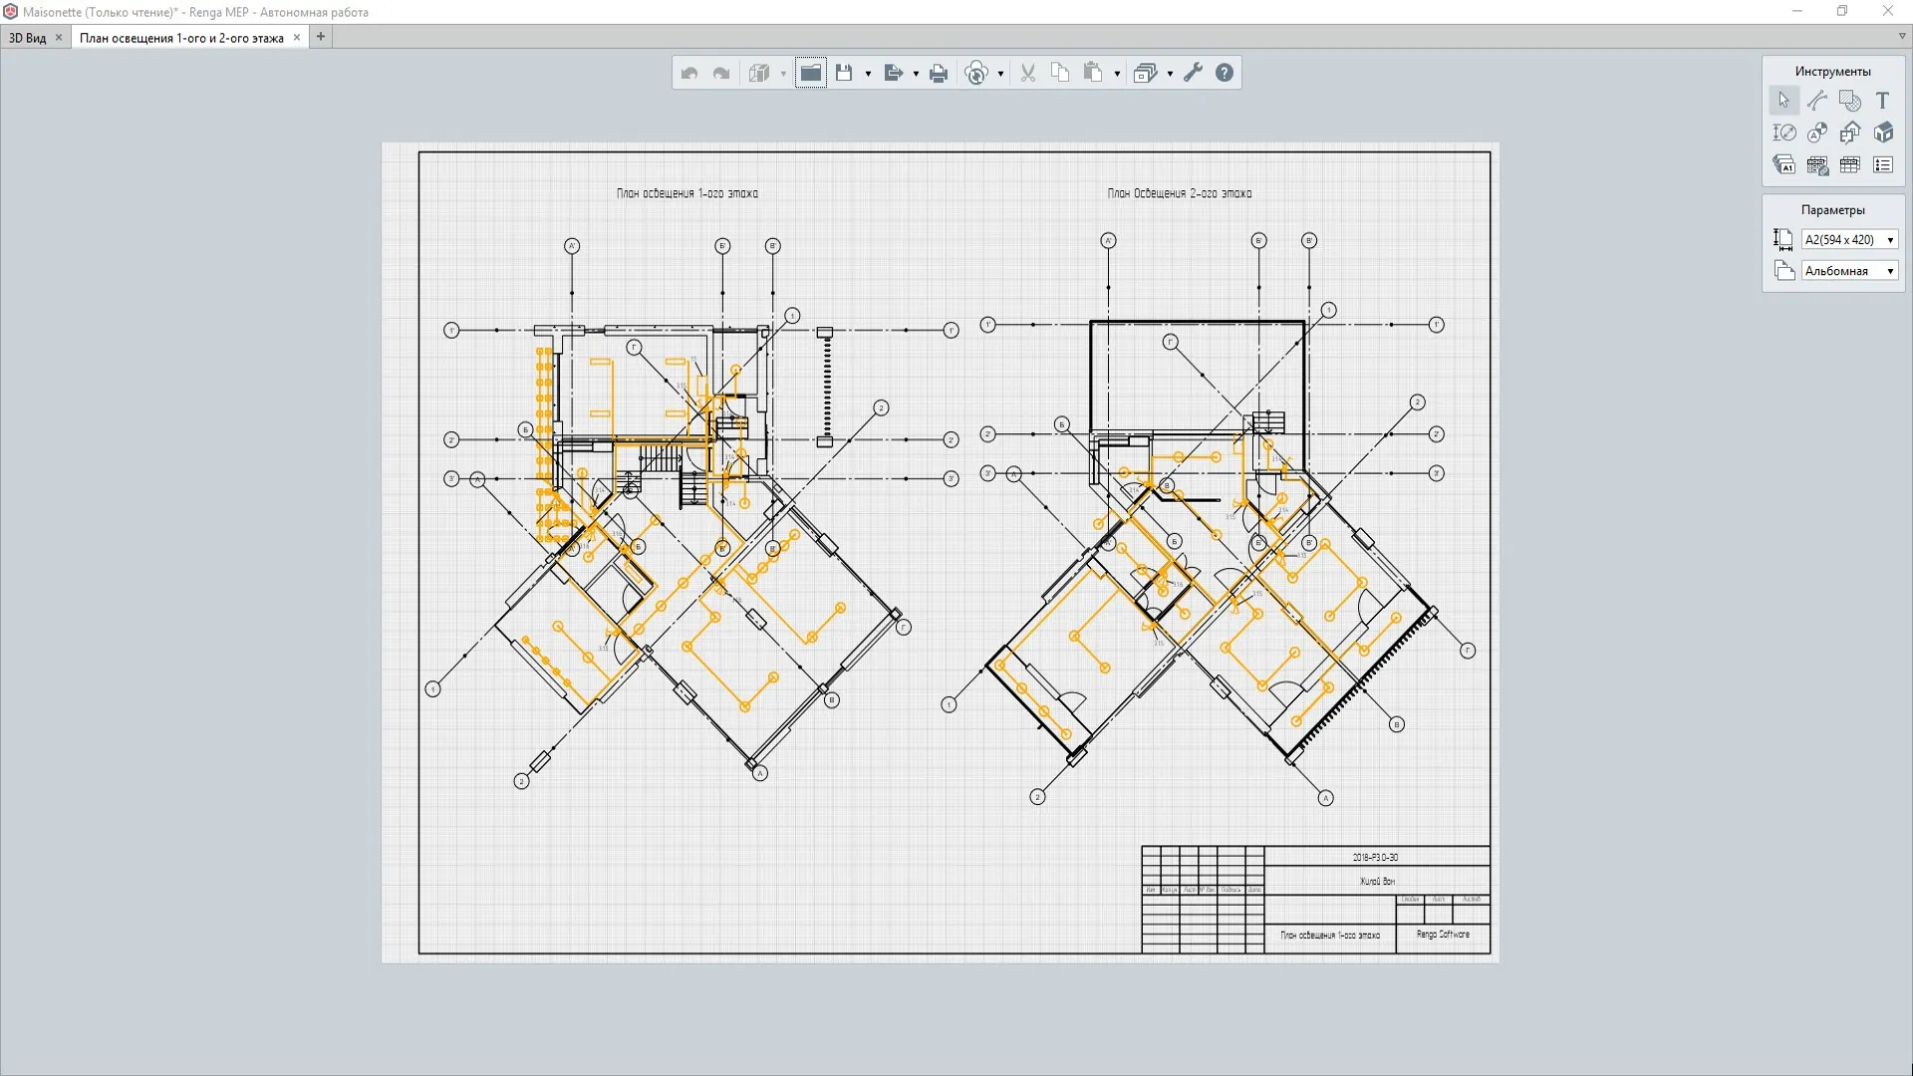Select the axis marker tool
1913x1076 pixels.
[x=1816, y=133]
